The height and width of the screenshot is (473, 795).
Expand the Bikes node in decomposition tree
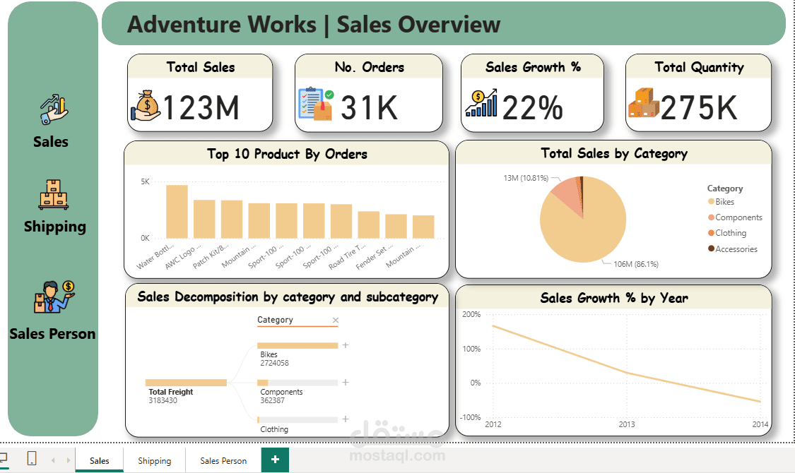coord(346,345)
